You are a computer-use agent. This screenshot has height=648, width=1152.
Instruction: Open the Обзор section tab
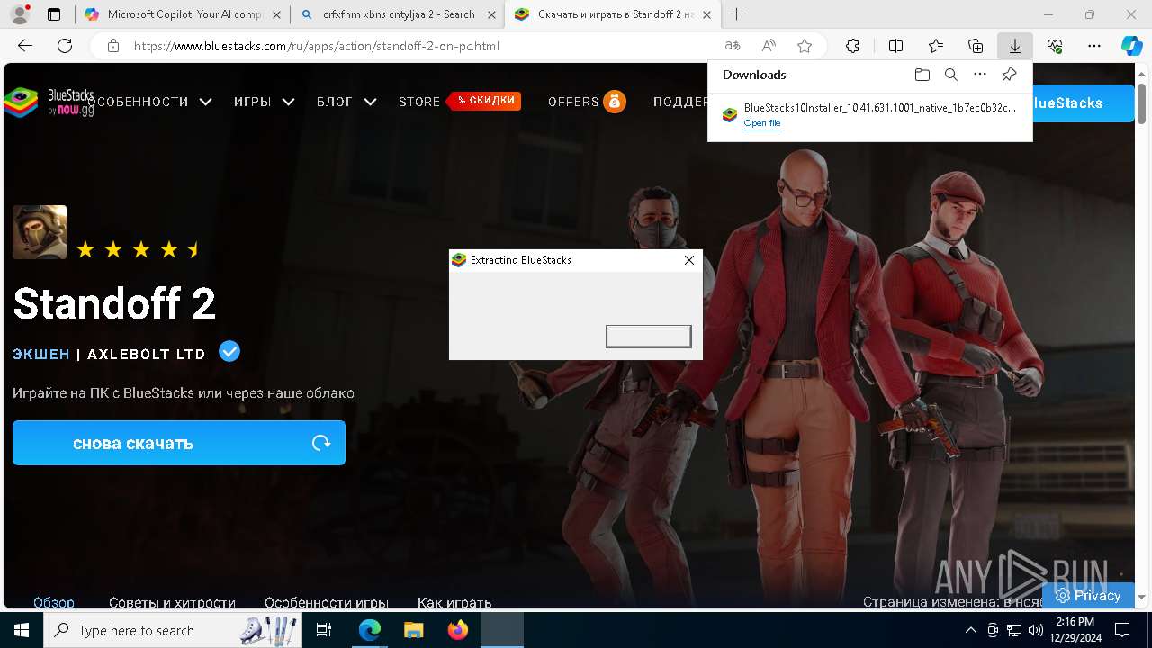pos(54,602)
